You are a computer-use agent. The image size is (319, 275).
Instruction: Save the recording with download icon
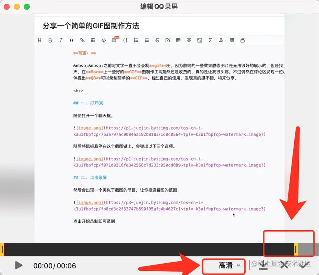pyautogui.click(x=263, y=265)
